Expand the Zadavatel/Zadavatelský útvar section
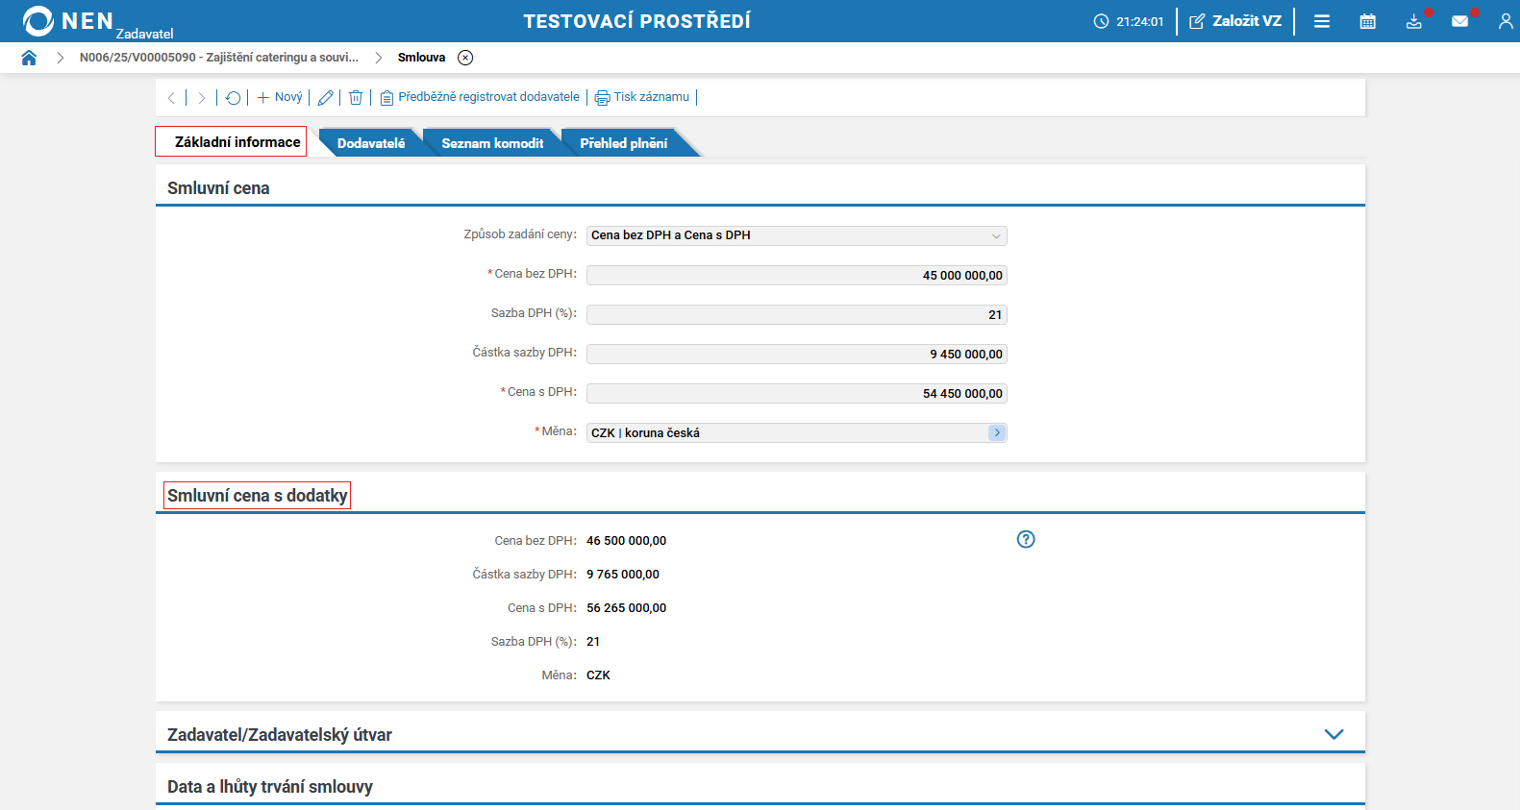This screenshot has height=810, width=1520. point(1333,734)
